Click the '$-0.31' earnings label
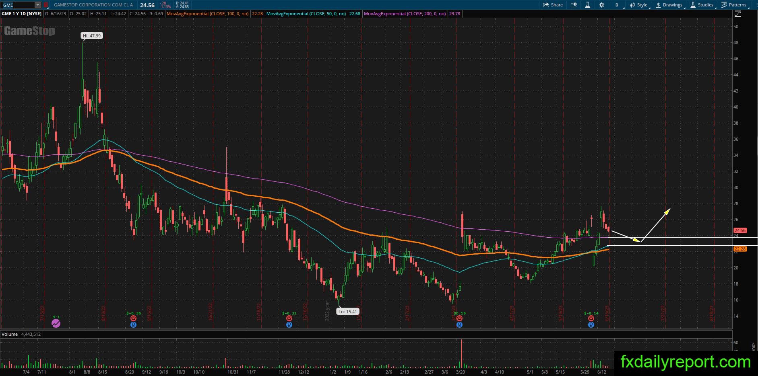Screen dimensions: 758x376 point(289,313)
